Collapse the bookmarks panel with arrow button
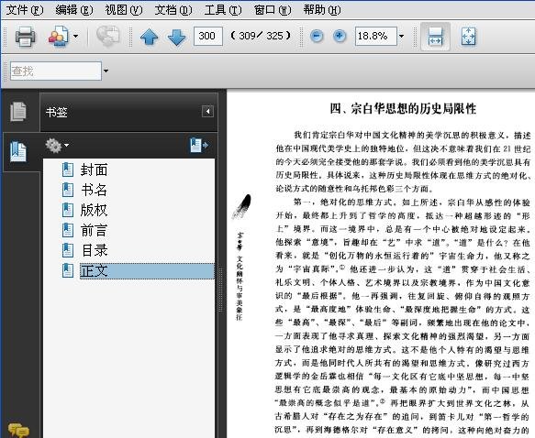535x438 pixels. click(207, 112)
